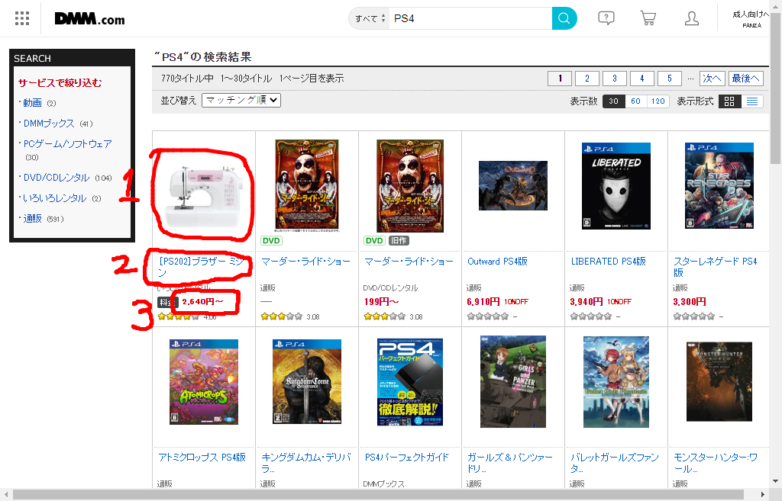The width and height of the screenshot is (782, 501).
Task: Open the DMM services grid menu icon
Action: pos(22,18)
